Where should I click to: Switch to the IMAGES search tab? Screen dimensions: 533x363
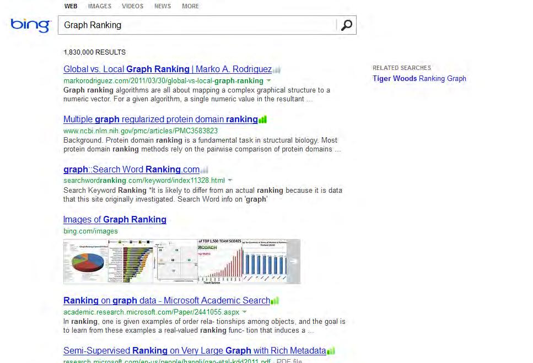coord(100,6)
